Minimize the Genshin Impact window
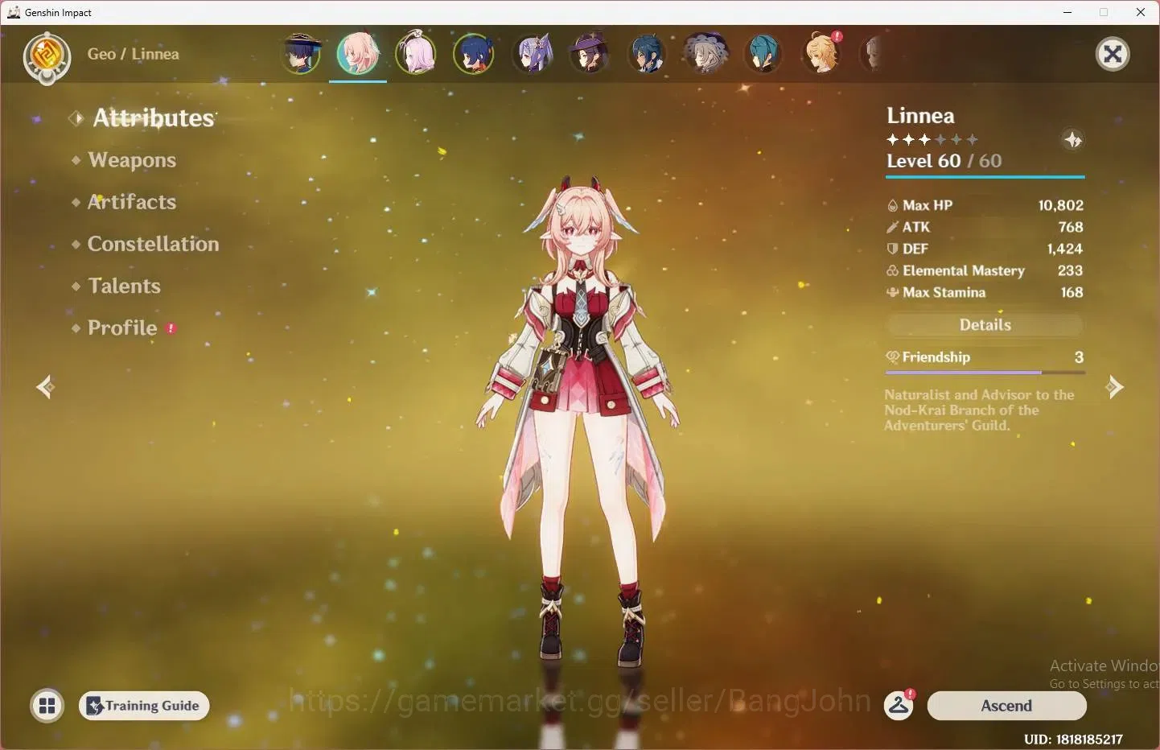The height and width of the screenshot is (750, 1160). point(1067,12)
